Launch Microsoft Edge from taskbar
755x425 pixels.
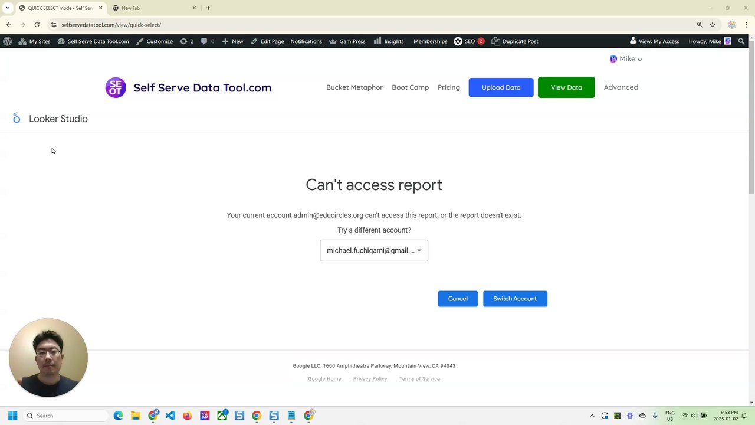coord(118,416)
